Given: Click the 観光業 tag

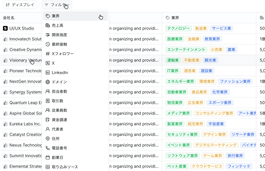Looking at the screenshot, I should pos(211,60).
